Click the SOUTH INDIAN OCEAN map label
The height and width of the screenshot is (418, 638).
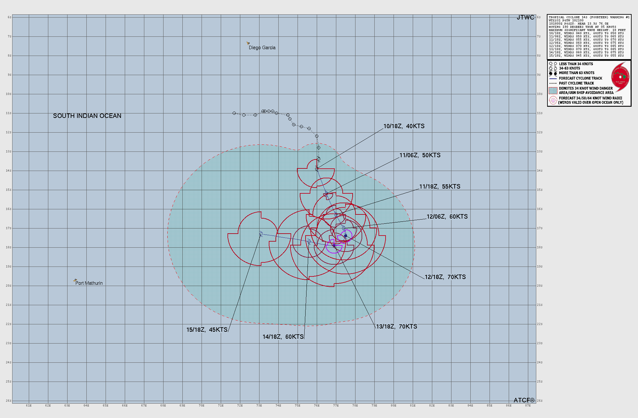pos(87,116)
